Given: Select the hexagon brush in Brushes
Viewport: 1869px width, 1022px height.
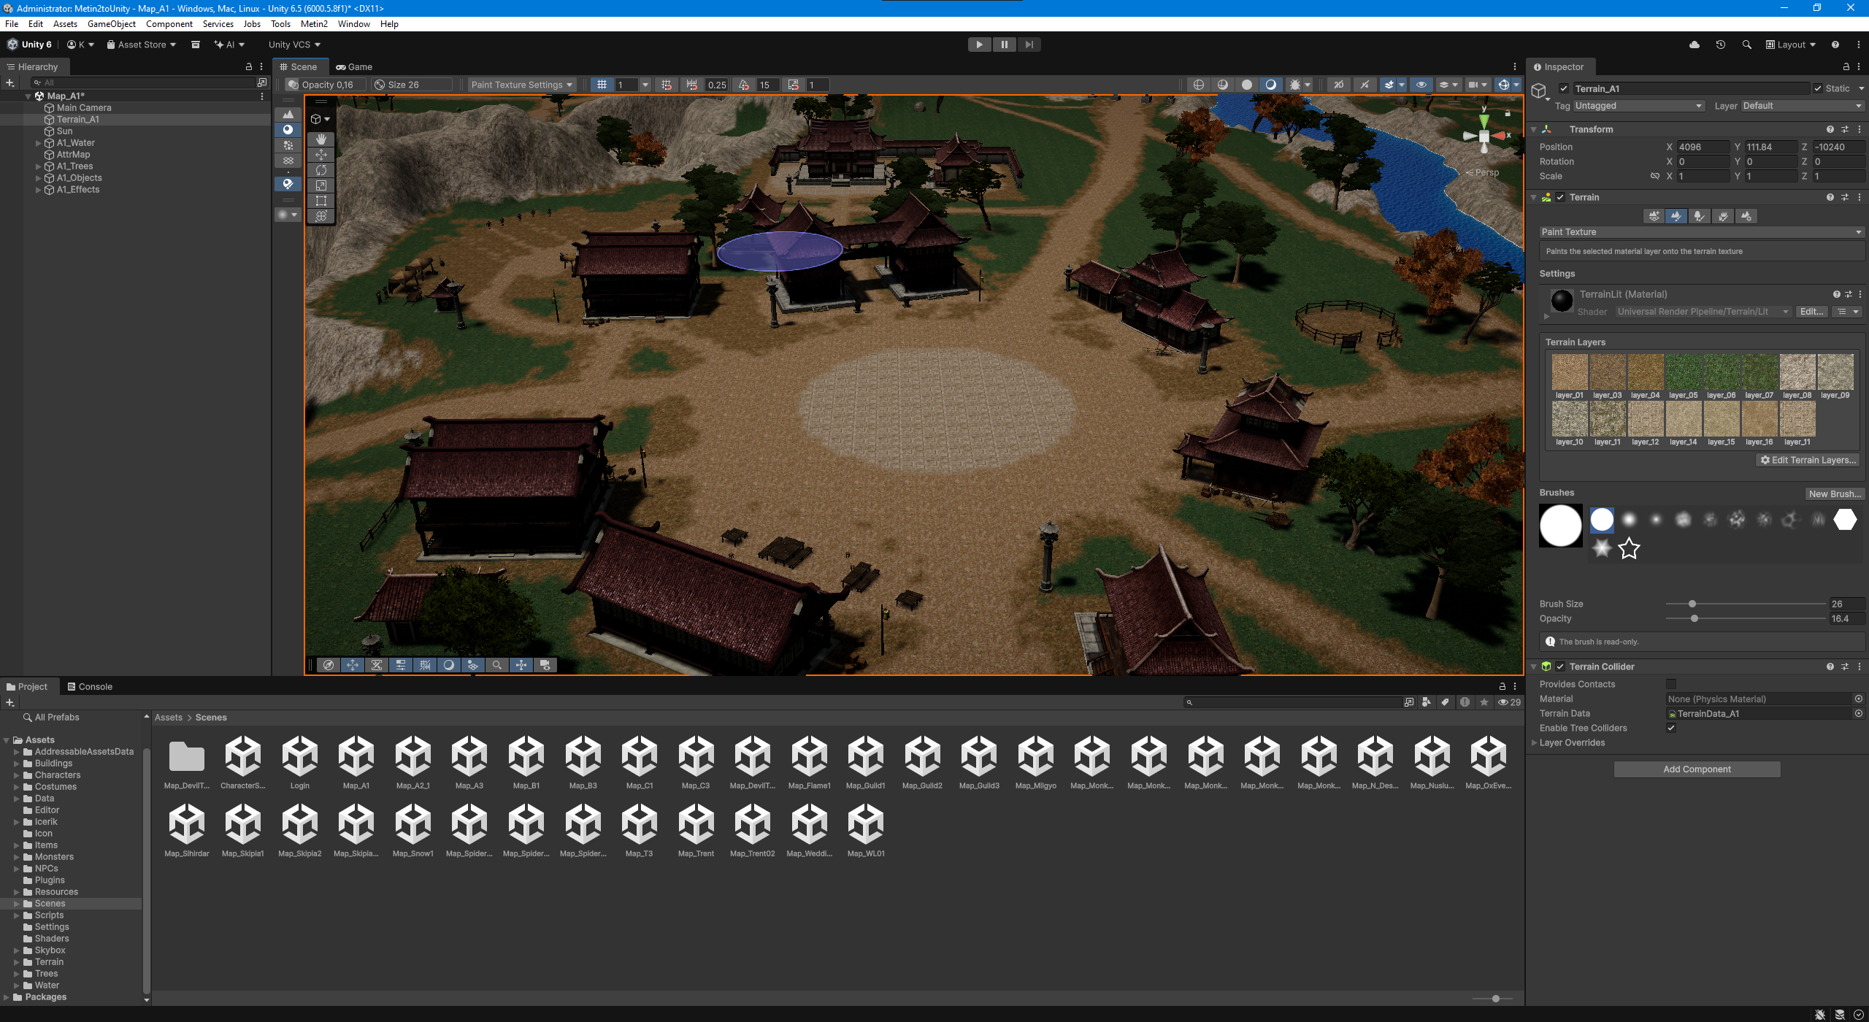Looking at the screenshot, I should click(1845, 520).
